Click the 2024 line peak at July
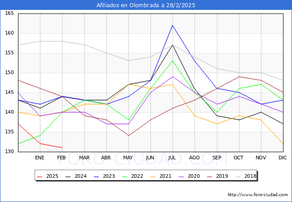Screen dimensions: 292x202 point(173,45)
